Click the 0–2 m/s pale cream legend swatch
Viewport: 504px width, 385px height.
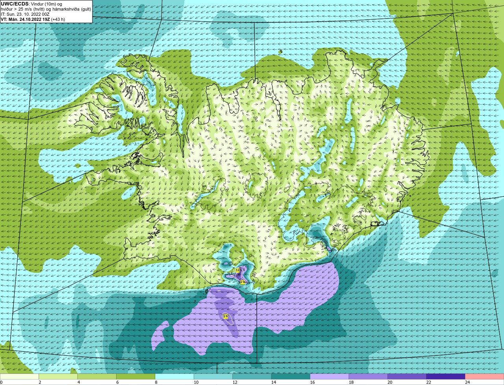(19, 376)
